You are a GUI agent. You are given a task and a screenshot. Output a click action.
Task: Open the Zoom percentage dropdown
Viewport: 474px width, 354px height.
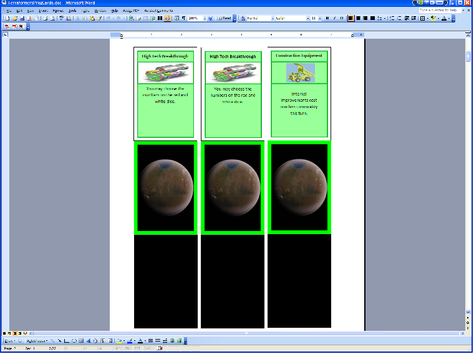tap(205, 19)
